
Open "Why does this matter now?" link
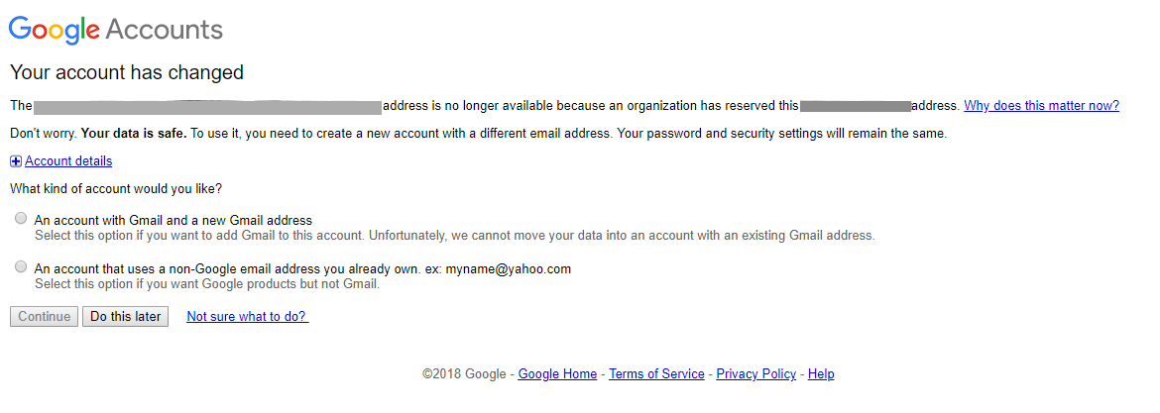(1041, 106)
